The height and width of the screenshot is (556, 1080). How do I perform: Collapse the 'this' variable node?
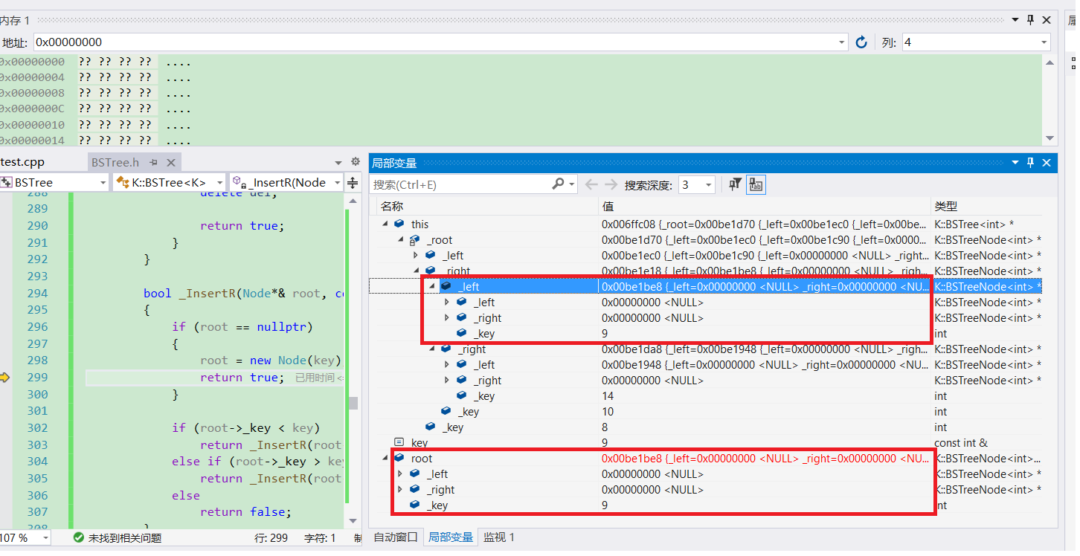pos(385,224)
